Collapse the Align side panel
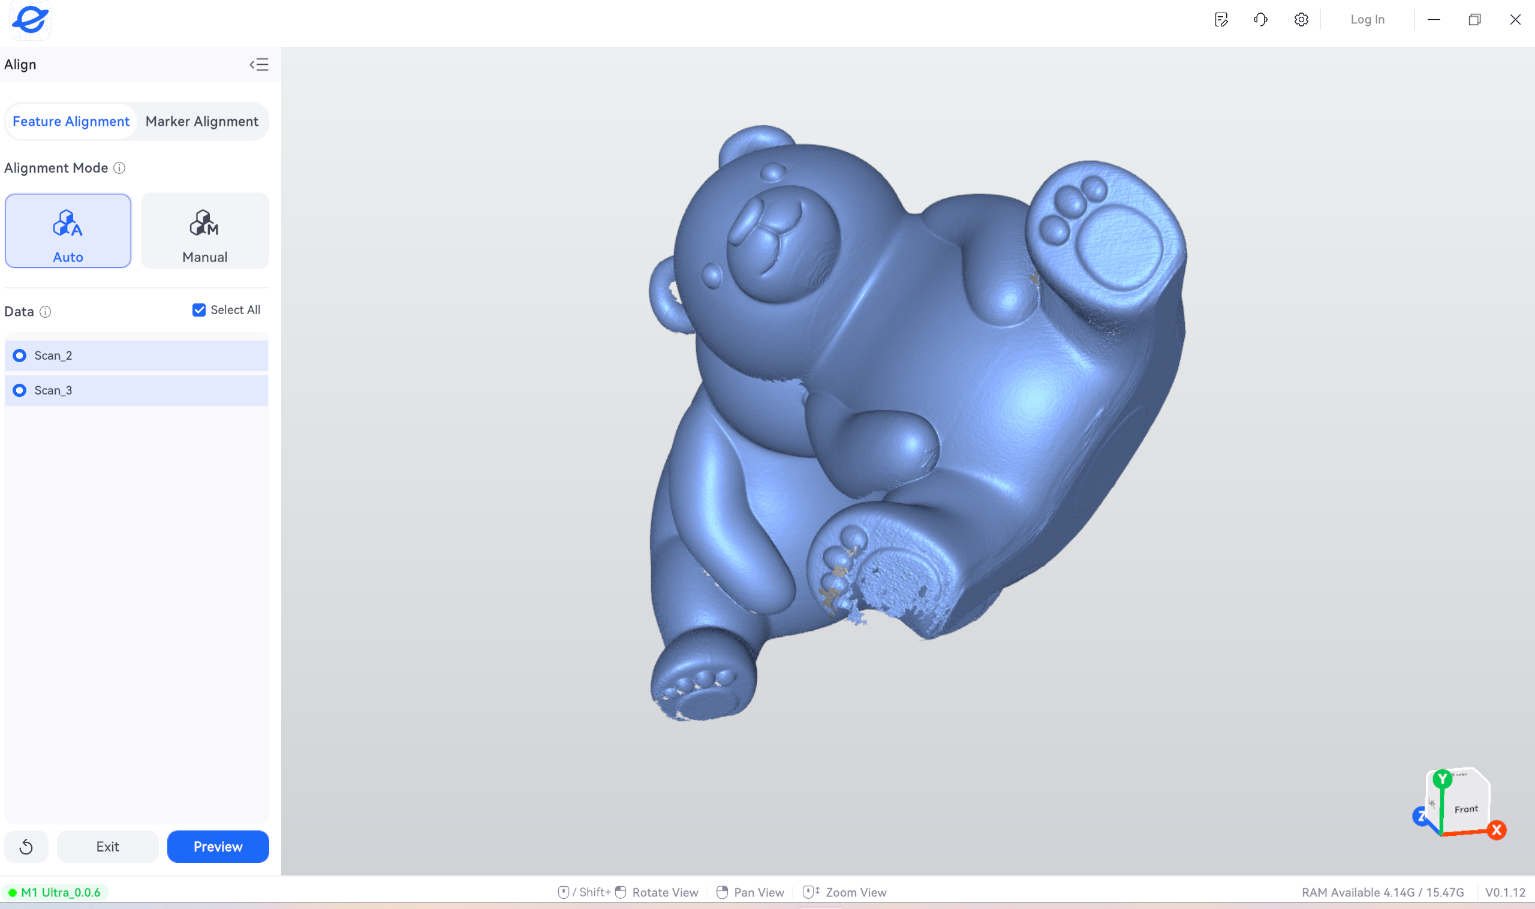Image resolution: width=1535 pixels, height=909 pixels. pos(259,64)
